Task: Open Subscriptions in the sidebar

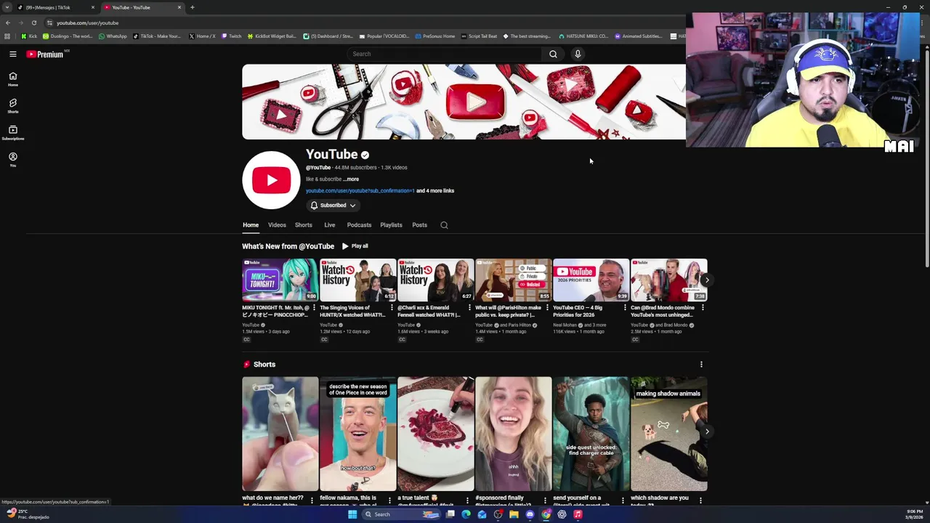Action: [13, 133]
